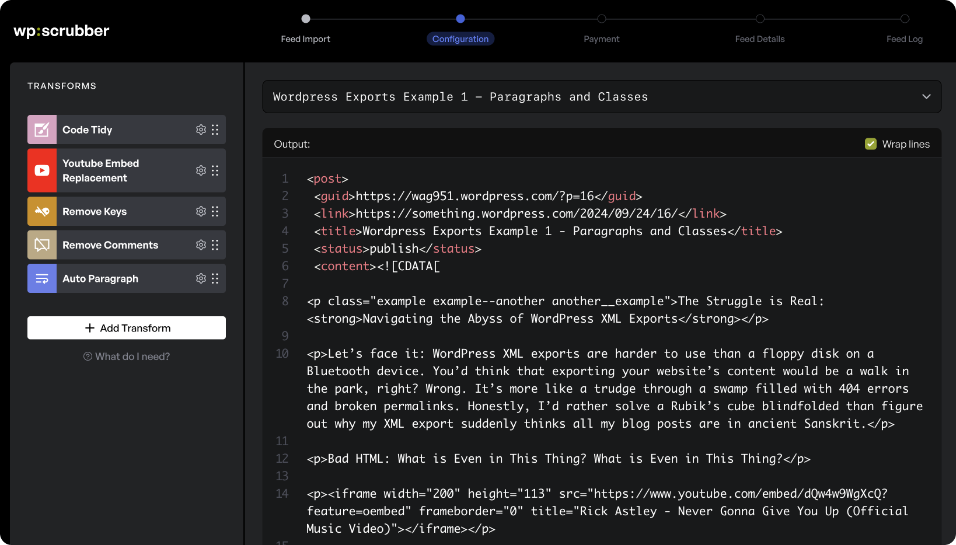Screen dimensions: 956x545
Task: Open settings gear for Youtube Embed Replacement
Action: point(201,170)
